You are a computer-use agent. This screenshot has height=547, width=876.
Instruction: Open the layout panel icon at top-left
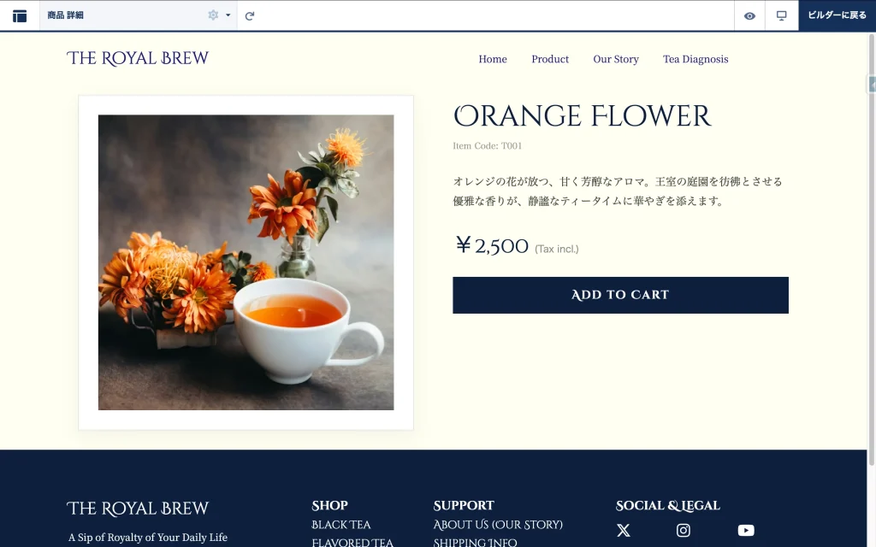20,15
